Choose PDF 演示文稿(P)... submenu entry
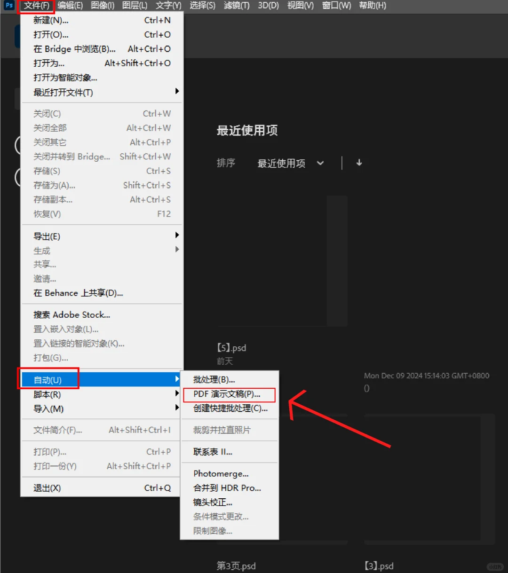Screen dimensions: 508x573 coord(230,394)
